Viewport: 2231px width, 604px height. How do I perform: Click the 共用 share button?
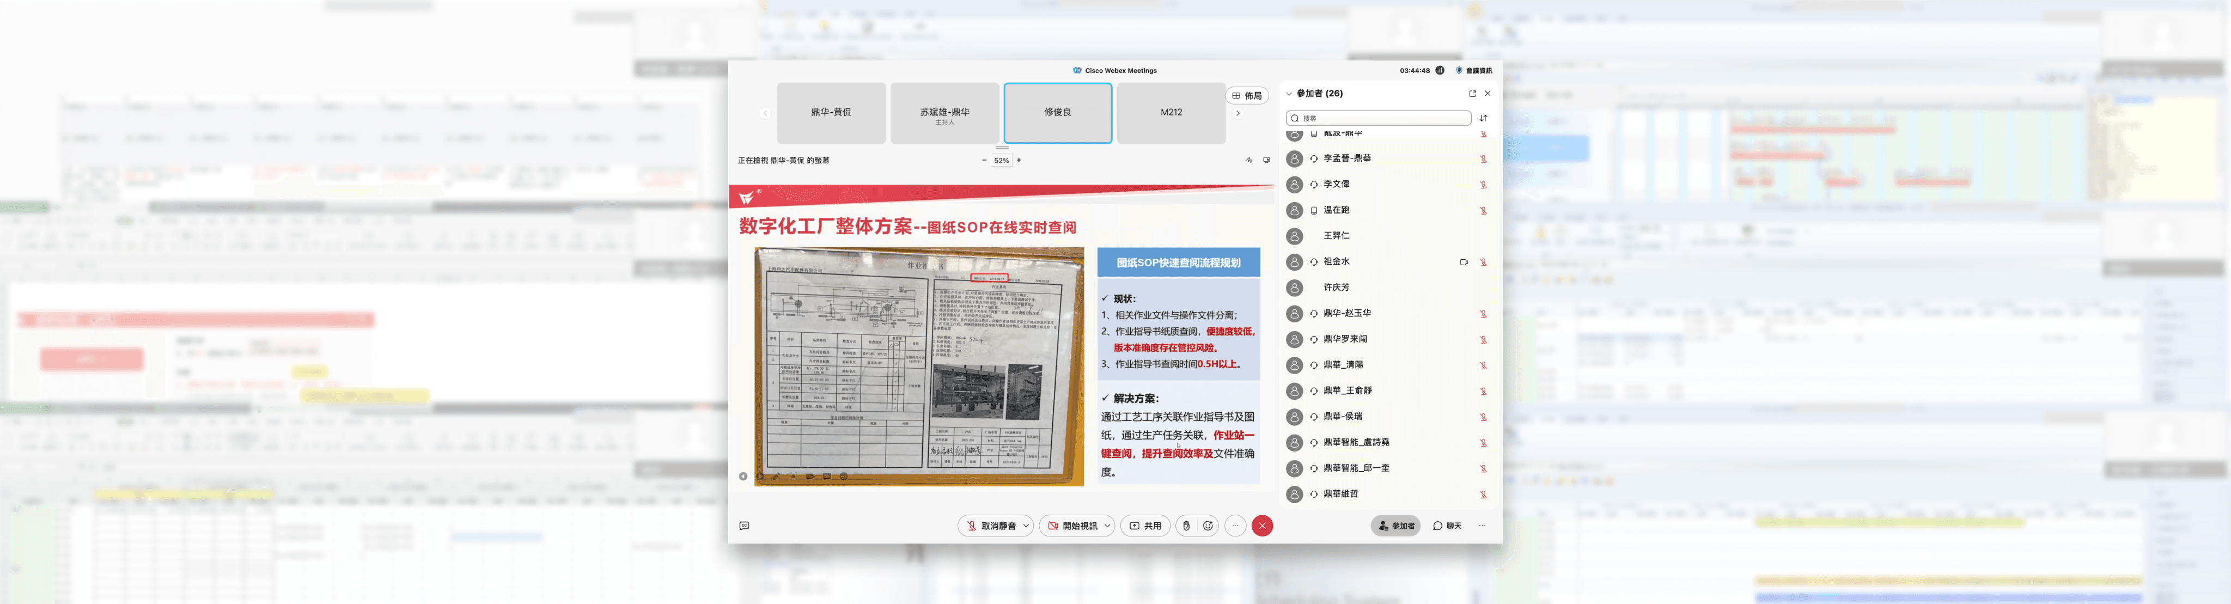(x=1145, y=526)
